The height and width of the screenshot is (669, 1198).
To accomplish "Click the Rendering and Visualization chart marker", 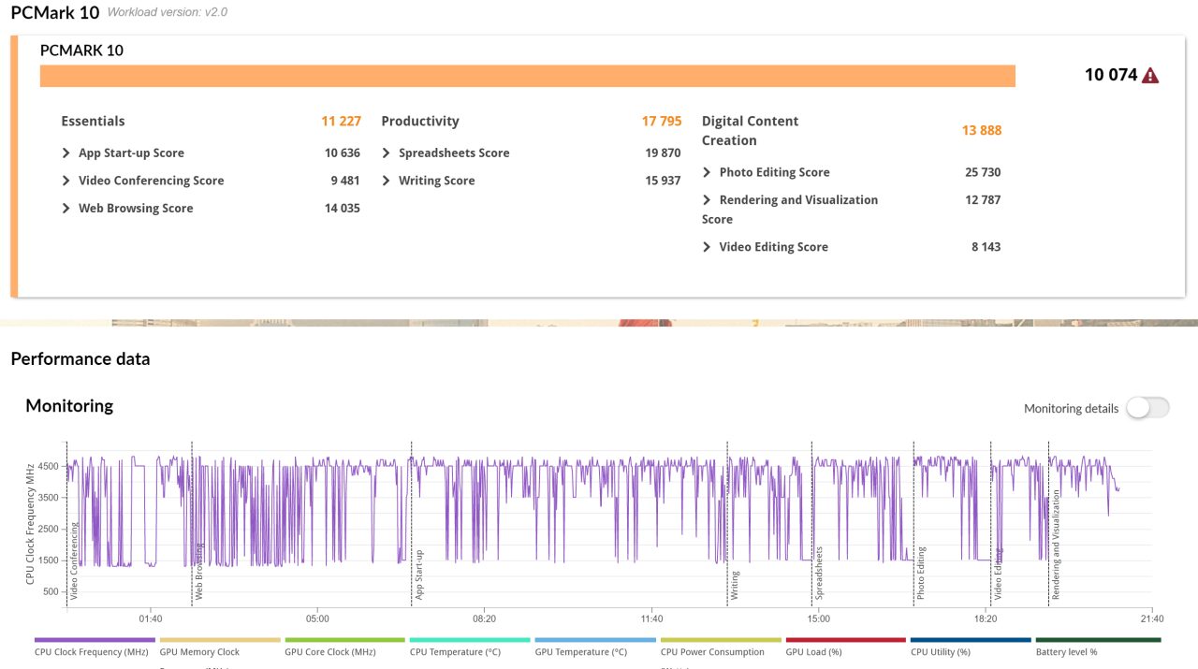I will coord(1056,545).
